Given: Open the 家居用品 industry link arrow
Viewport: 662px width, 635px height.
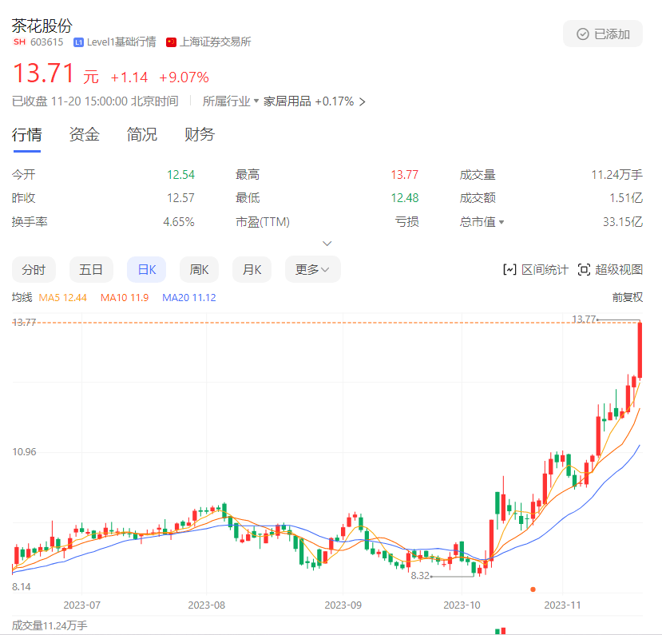Looking at the screenshot, I should 363,102.
